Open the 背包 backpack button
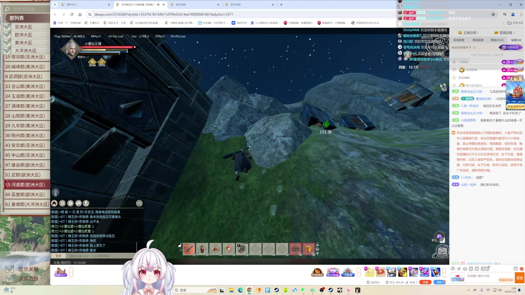This screenshot has width=525, height=295. point(439,282)
